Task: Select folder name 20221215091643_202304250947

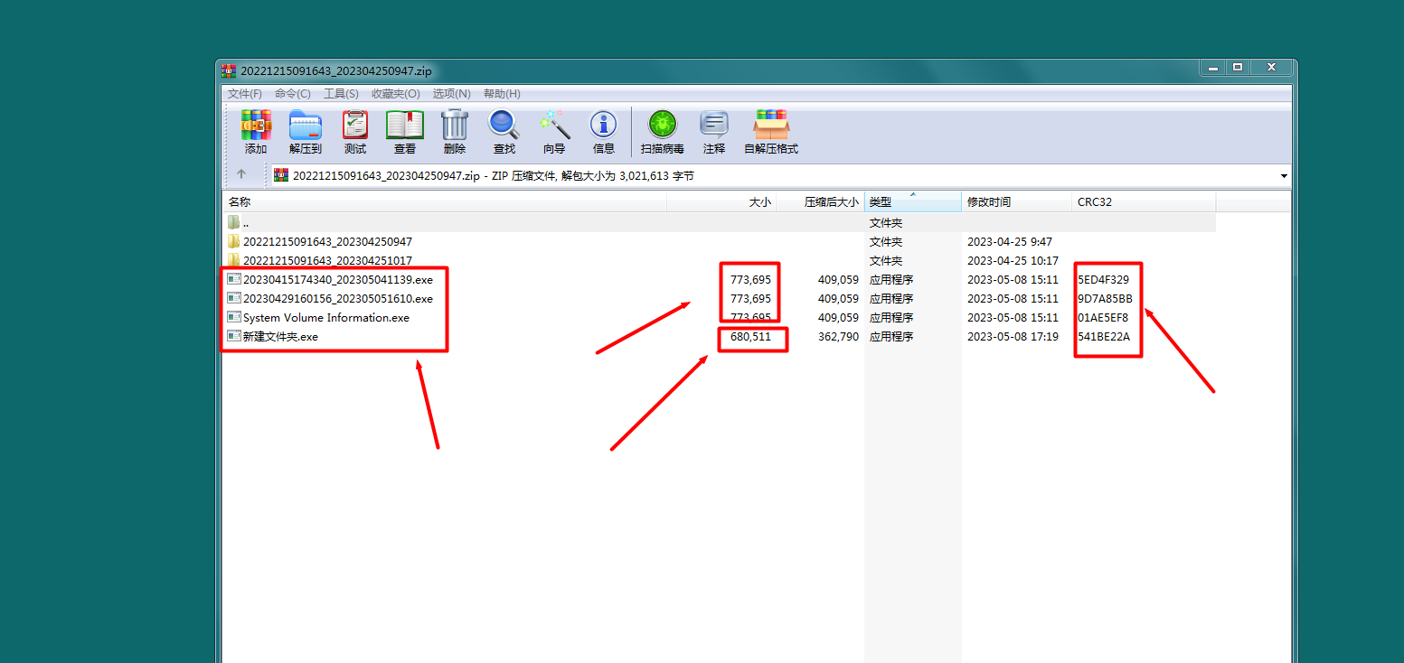Action: (x=327, y=241)
